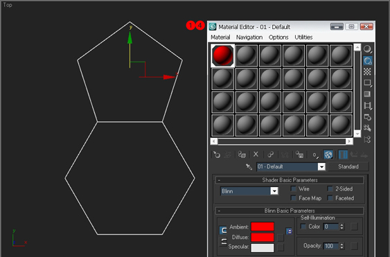This screenshot has width=390, height=257.
Task: Click the Opacity value field showing 100
Action: pyautogui.click(x=331, y=246)
